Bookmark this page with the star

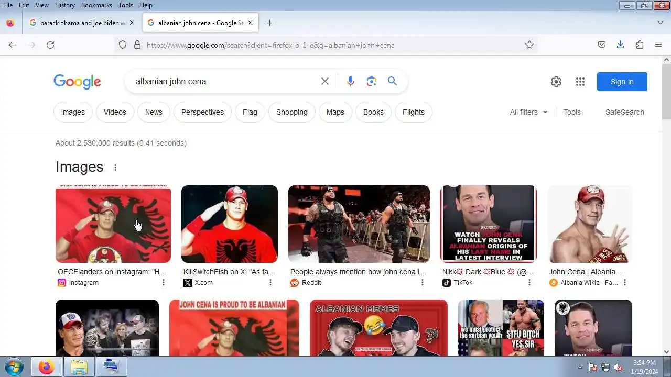tap(529, 45)
